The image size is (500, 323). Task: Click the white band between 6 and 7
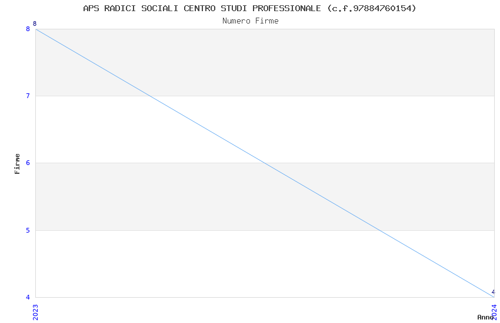[x=353, y=129]
